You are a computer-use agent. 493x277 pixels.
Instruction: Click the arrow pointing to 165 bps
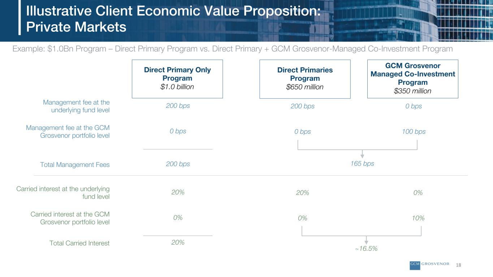pos(362,154)
